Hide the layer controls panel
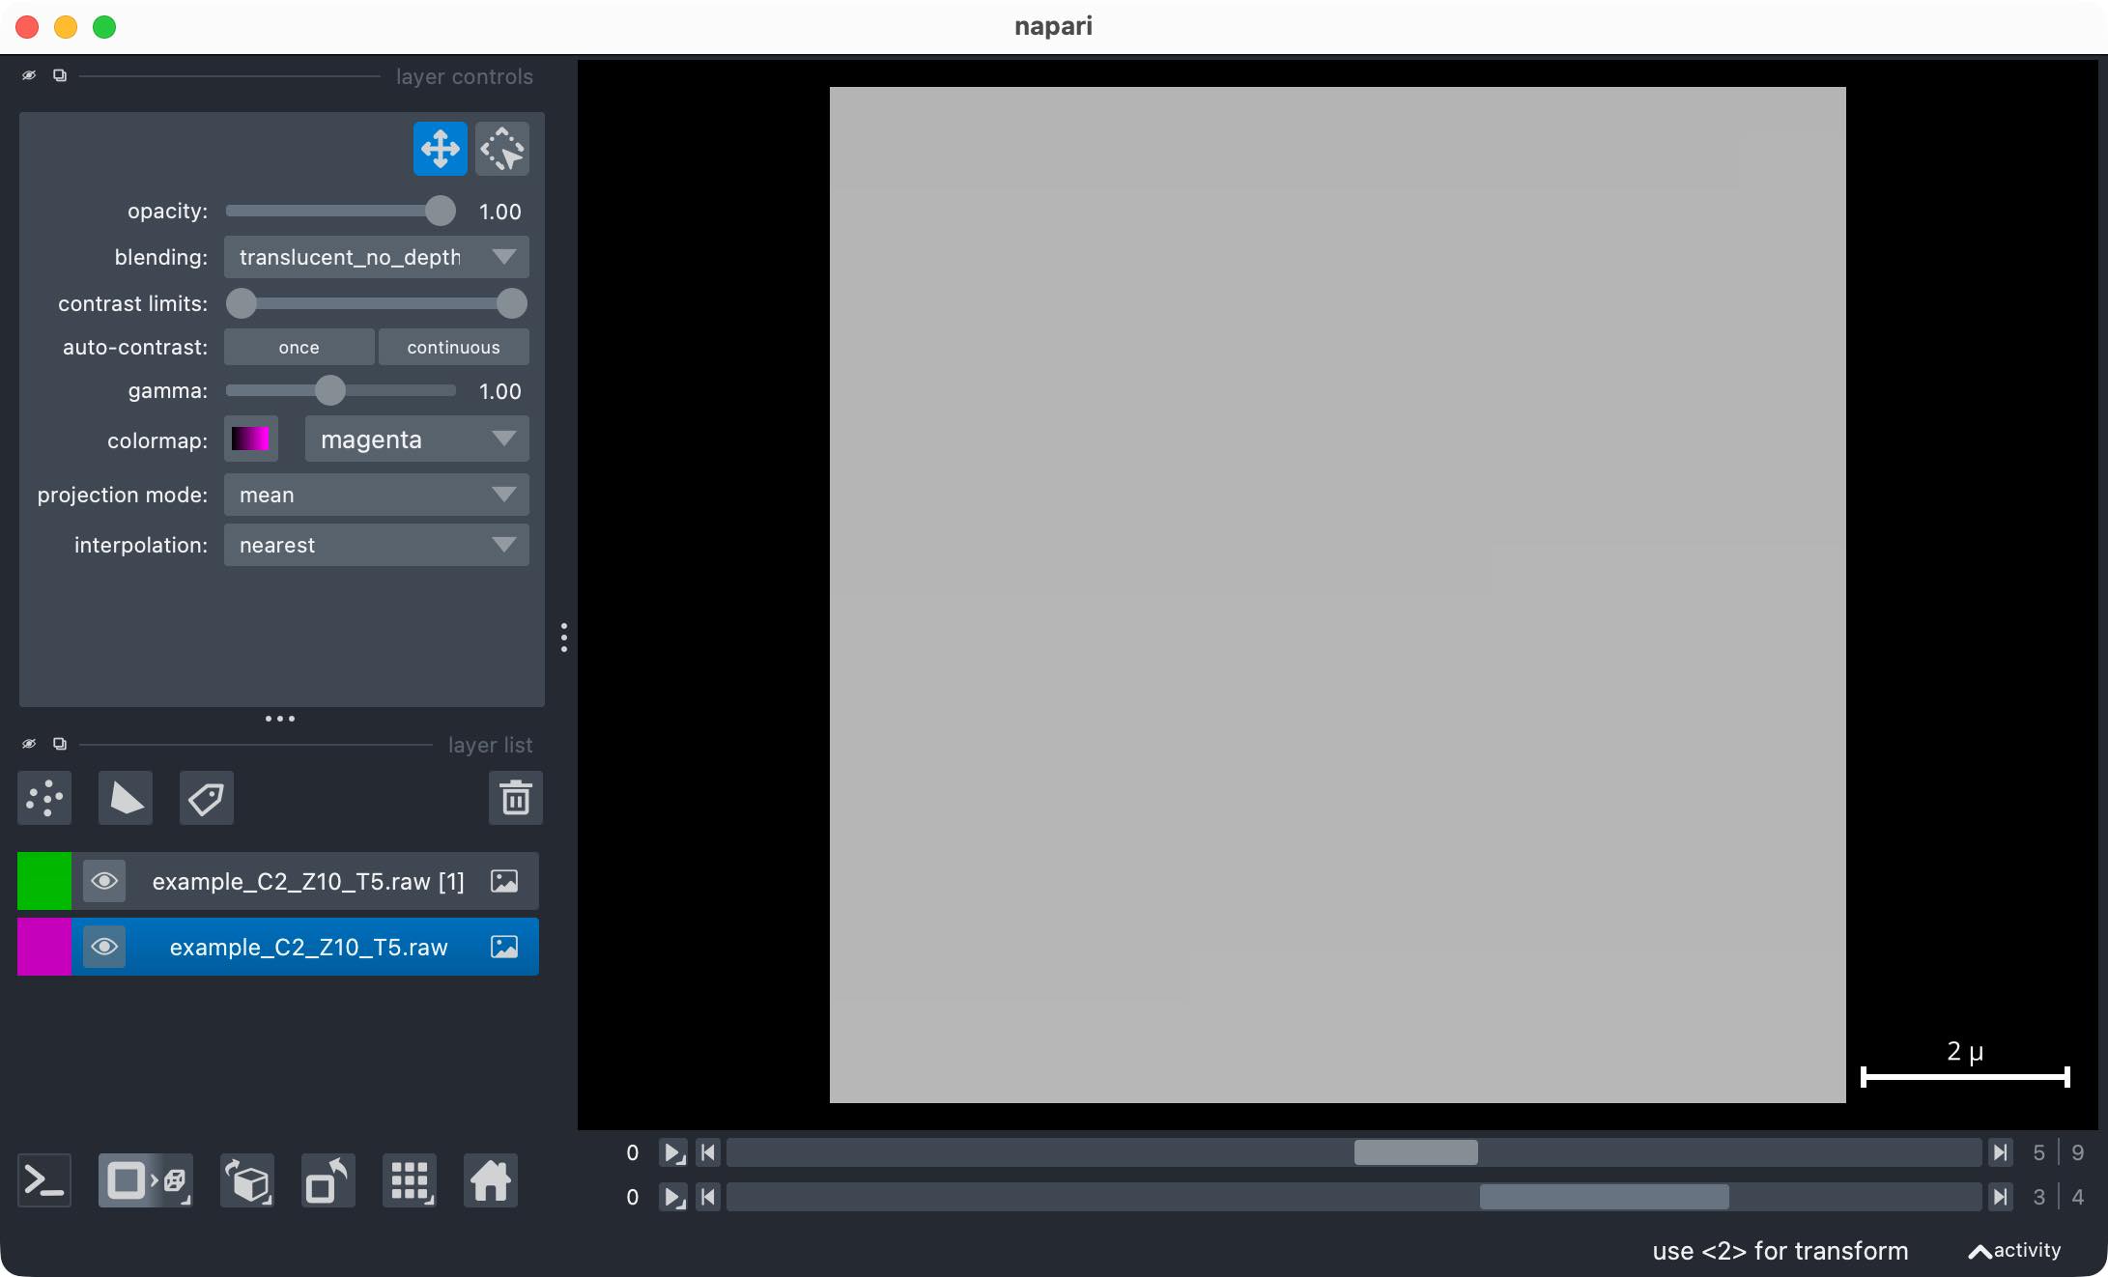This screenshot has height=1277, width=2108. pos(29,75)
